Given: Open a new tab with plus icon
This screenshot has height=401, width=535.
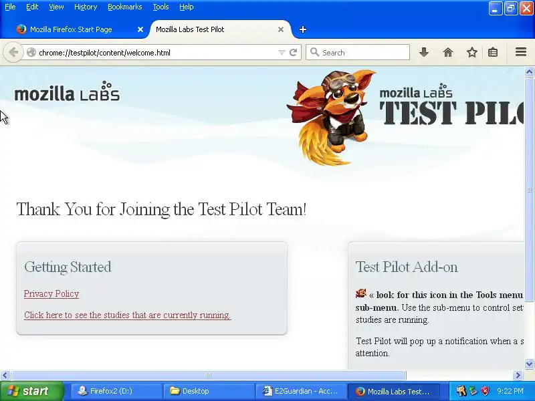Looking at the screenshot, I should tap(303, 29).
